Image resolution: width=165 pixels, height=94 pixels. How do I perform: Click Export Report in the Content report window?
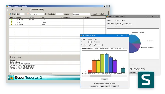133,72
